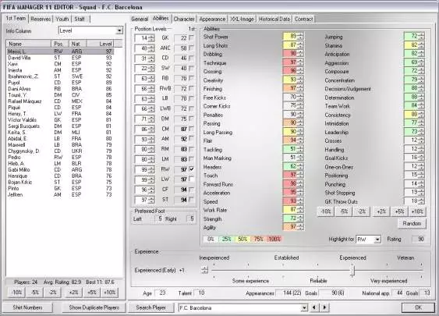Click the Shirt Numbers button
Image resolution: width=439 pixels, height=316 pixels.
click(x=27, y=307)
